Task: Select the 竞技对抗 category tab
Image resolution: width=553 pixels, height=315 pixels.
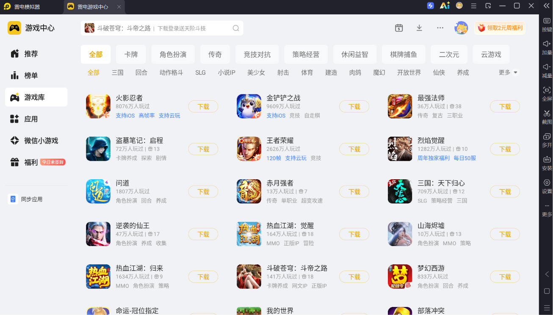Action: pyautogui.click(x=257, y=54)
